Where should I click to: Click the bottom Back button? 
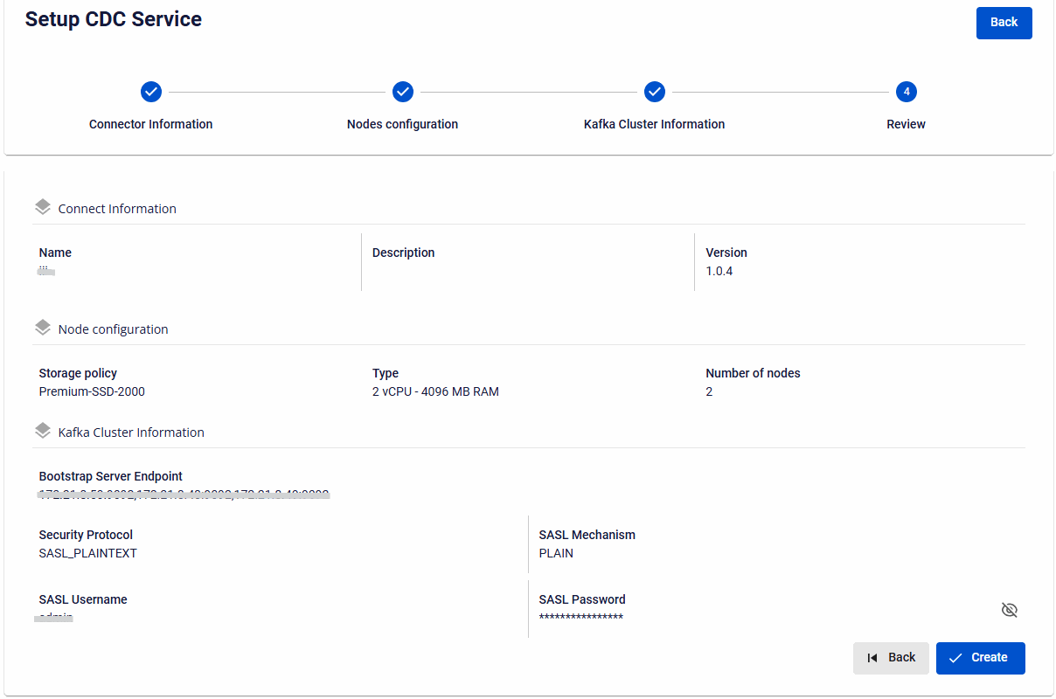[x=891, y=658]
